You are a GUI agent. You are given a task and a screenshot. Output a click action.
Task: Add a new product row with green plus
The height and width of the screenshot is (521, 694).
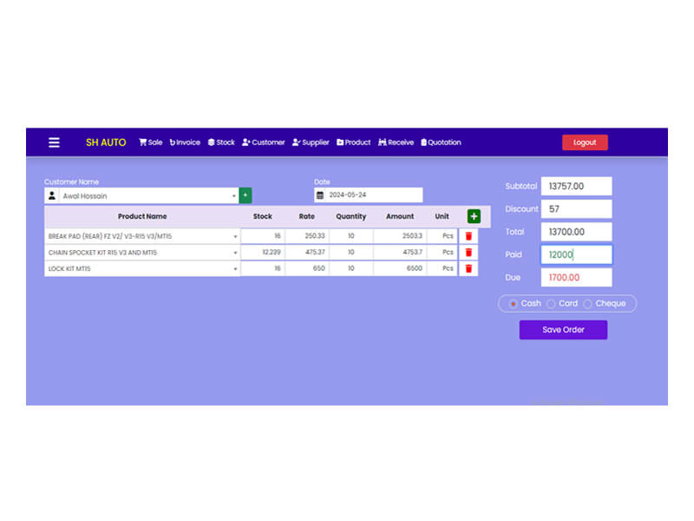coord(474,216)
